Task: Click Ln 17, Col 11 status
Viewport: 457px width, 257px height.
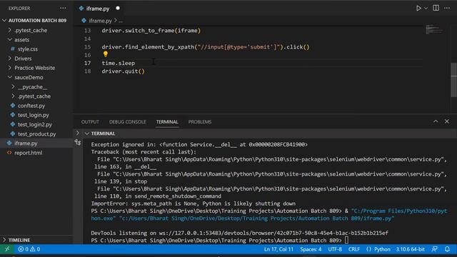Action: tap(278, 249)
